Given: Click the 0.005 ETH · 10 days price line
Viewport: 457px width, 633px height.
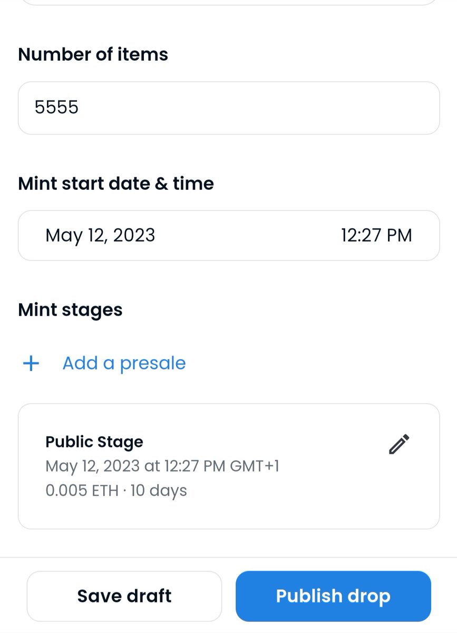Looking at the screenshot, I should (x=116, y=491).
